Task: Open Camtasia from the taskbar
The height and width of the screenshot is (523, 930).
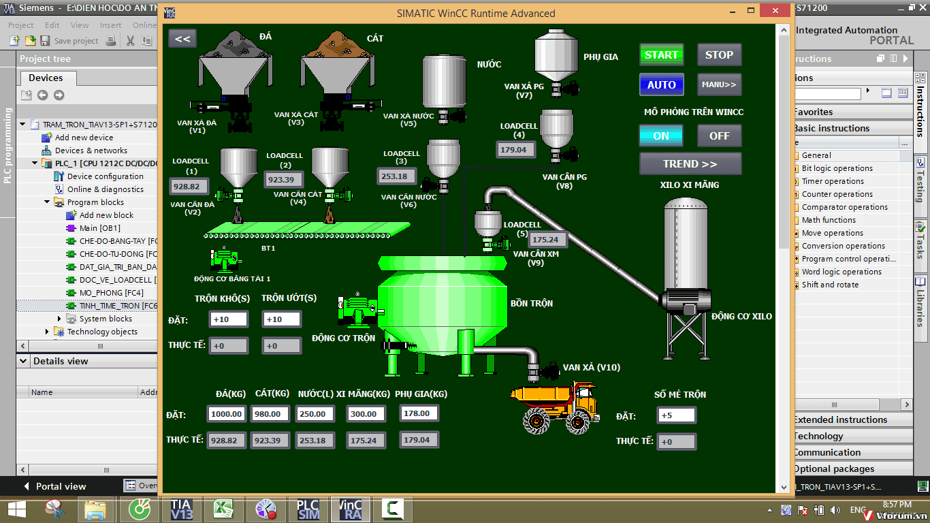Action: pyautogui.click(x=392, y=509)
